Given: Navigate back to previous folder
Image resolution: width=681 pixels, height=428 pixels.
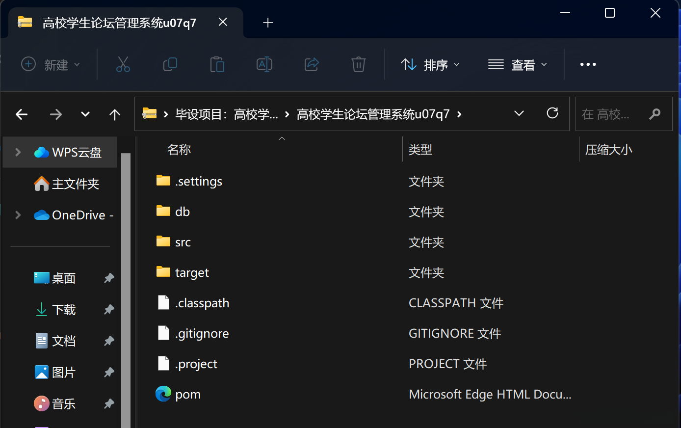Looking at the screenshot, I should pos(22,114).
